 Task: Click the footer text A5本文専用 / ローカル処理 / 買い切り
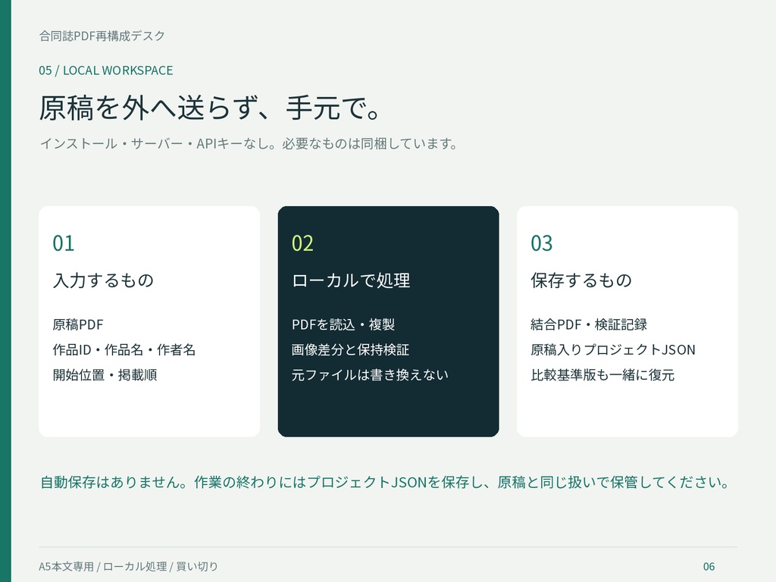tap(128, 566)
